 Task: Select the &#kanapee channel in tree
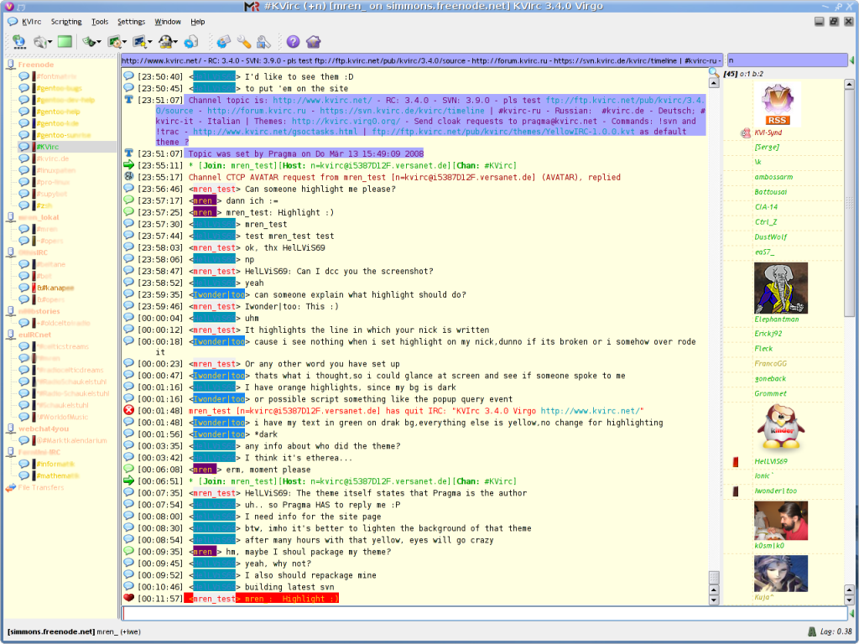[x=55, y=288]
